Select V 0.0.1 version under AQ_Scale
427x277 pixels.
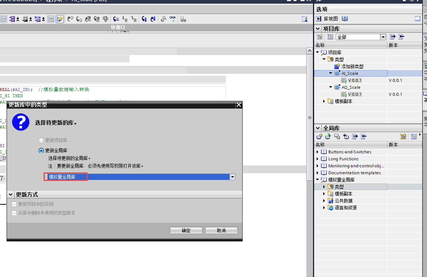point(354,94)
